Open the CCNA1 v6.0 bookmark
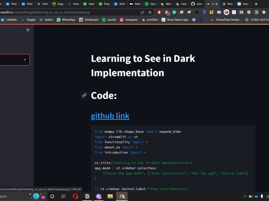This screenshot has width=269, height=201. pos(257,20)
